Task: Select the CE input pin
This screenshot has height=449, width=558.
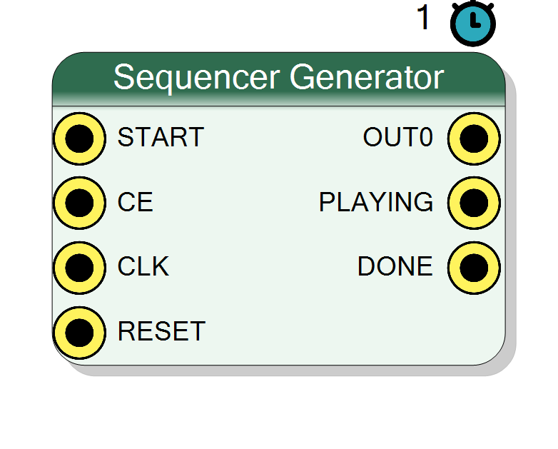Action: point(79,203)
